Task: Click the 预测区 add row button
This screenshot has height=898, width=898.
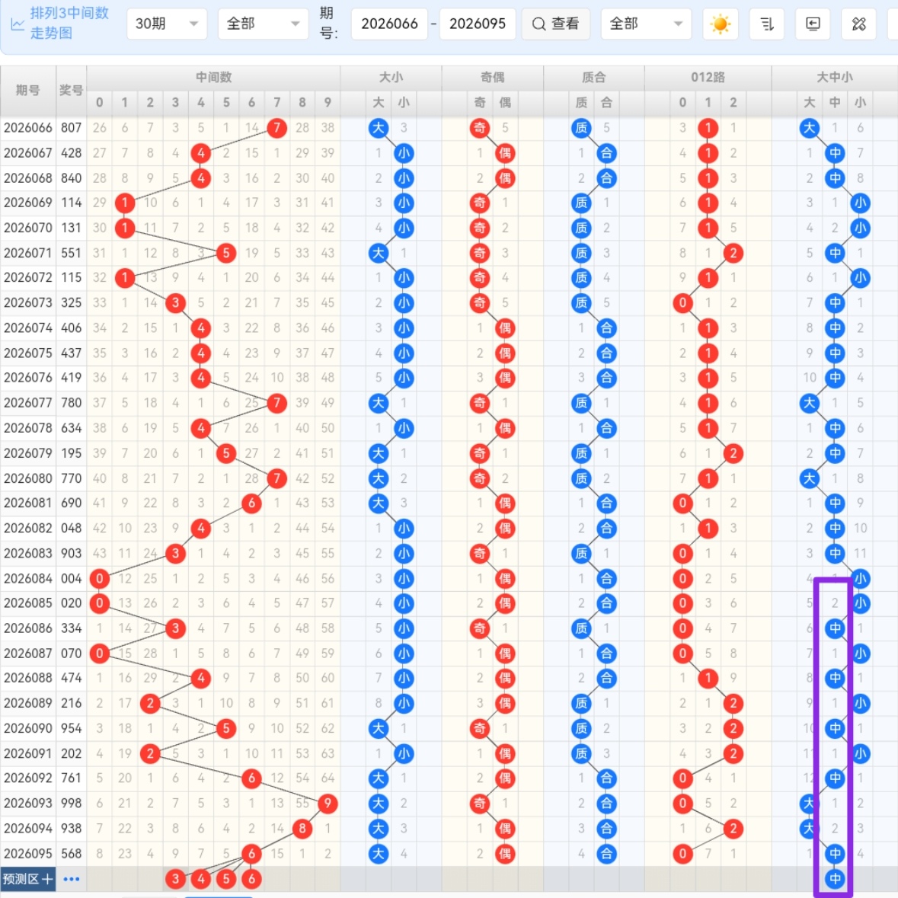Action: pyautogui.click(x=28, y=879)
